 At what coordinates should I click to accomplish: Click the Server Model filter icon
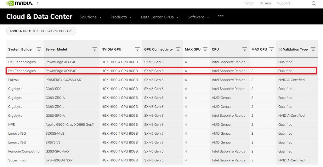tap(95, 49)
